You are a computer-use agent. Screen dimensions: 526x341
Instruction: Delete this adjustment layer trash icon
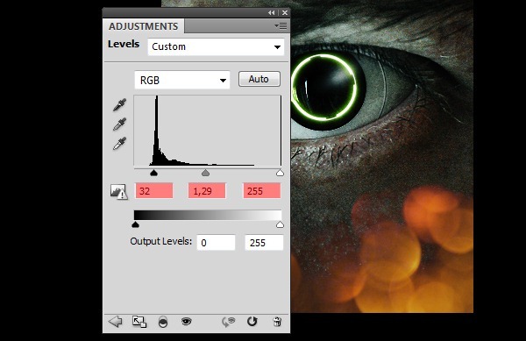point(277,322)
